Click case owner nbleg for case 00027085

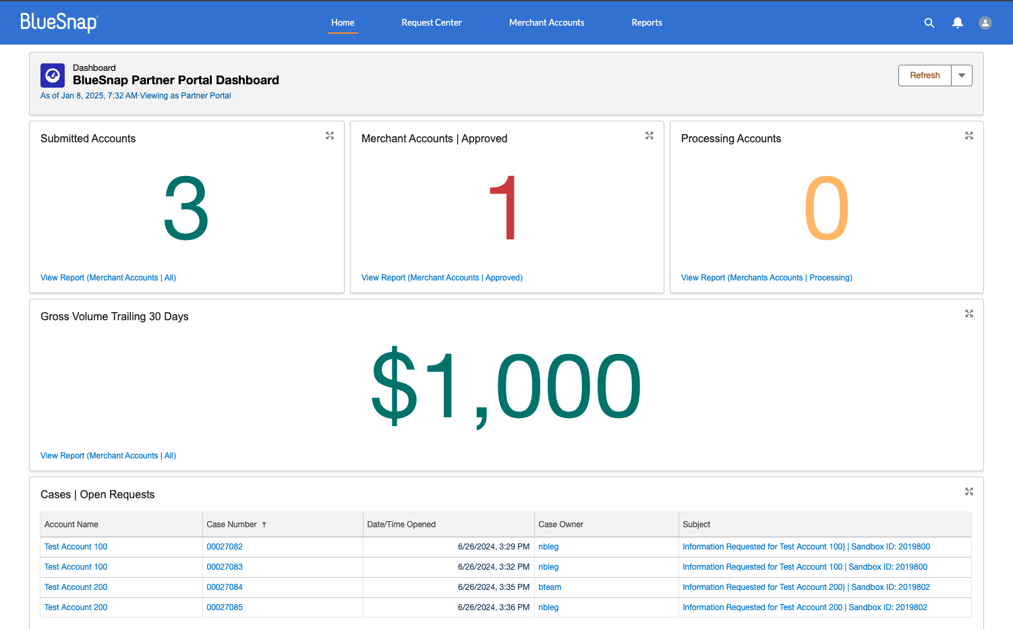click(548, 607)
